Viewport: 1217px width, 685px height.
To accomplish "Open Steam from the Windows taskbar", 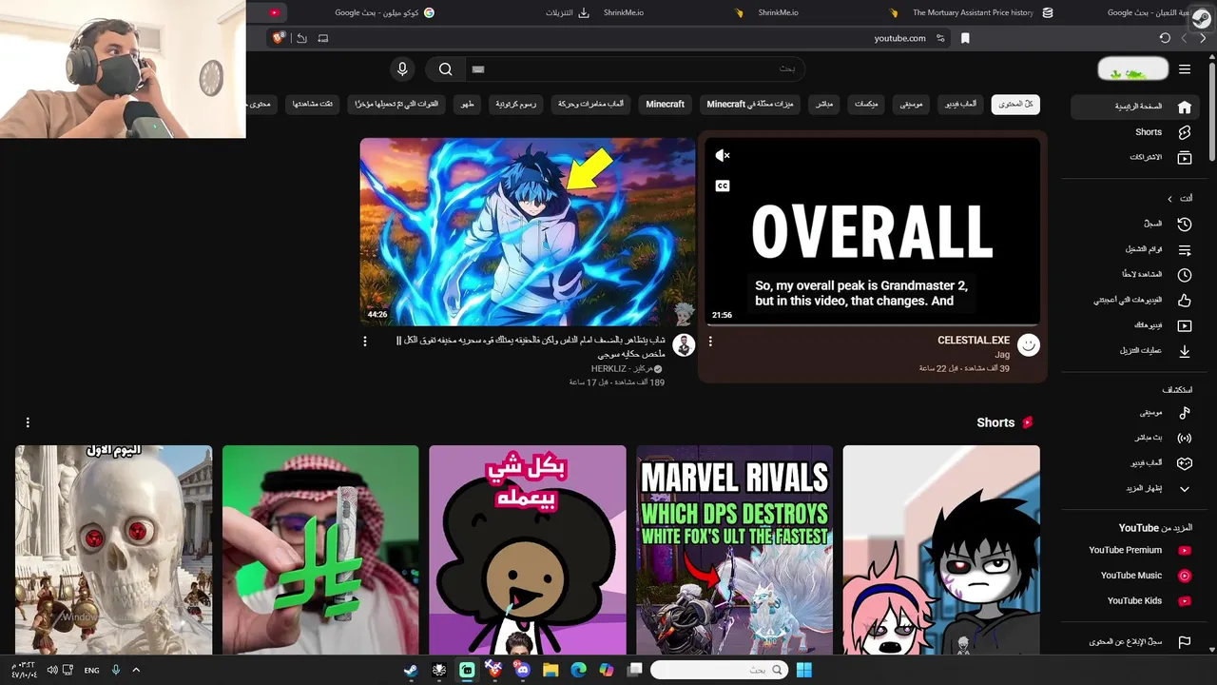I will coord(410,670).
